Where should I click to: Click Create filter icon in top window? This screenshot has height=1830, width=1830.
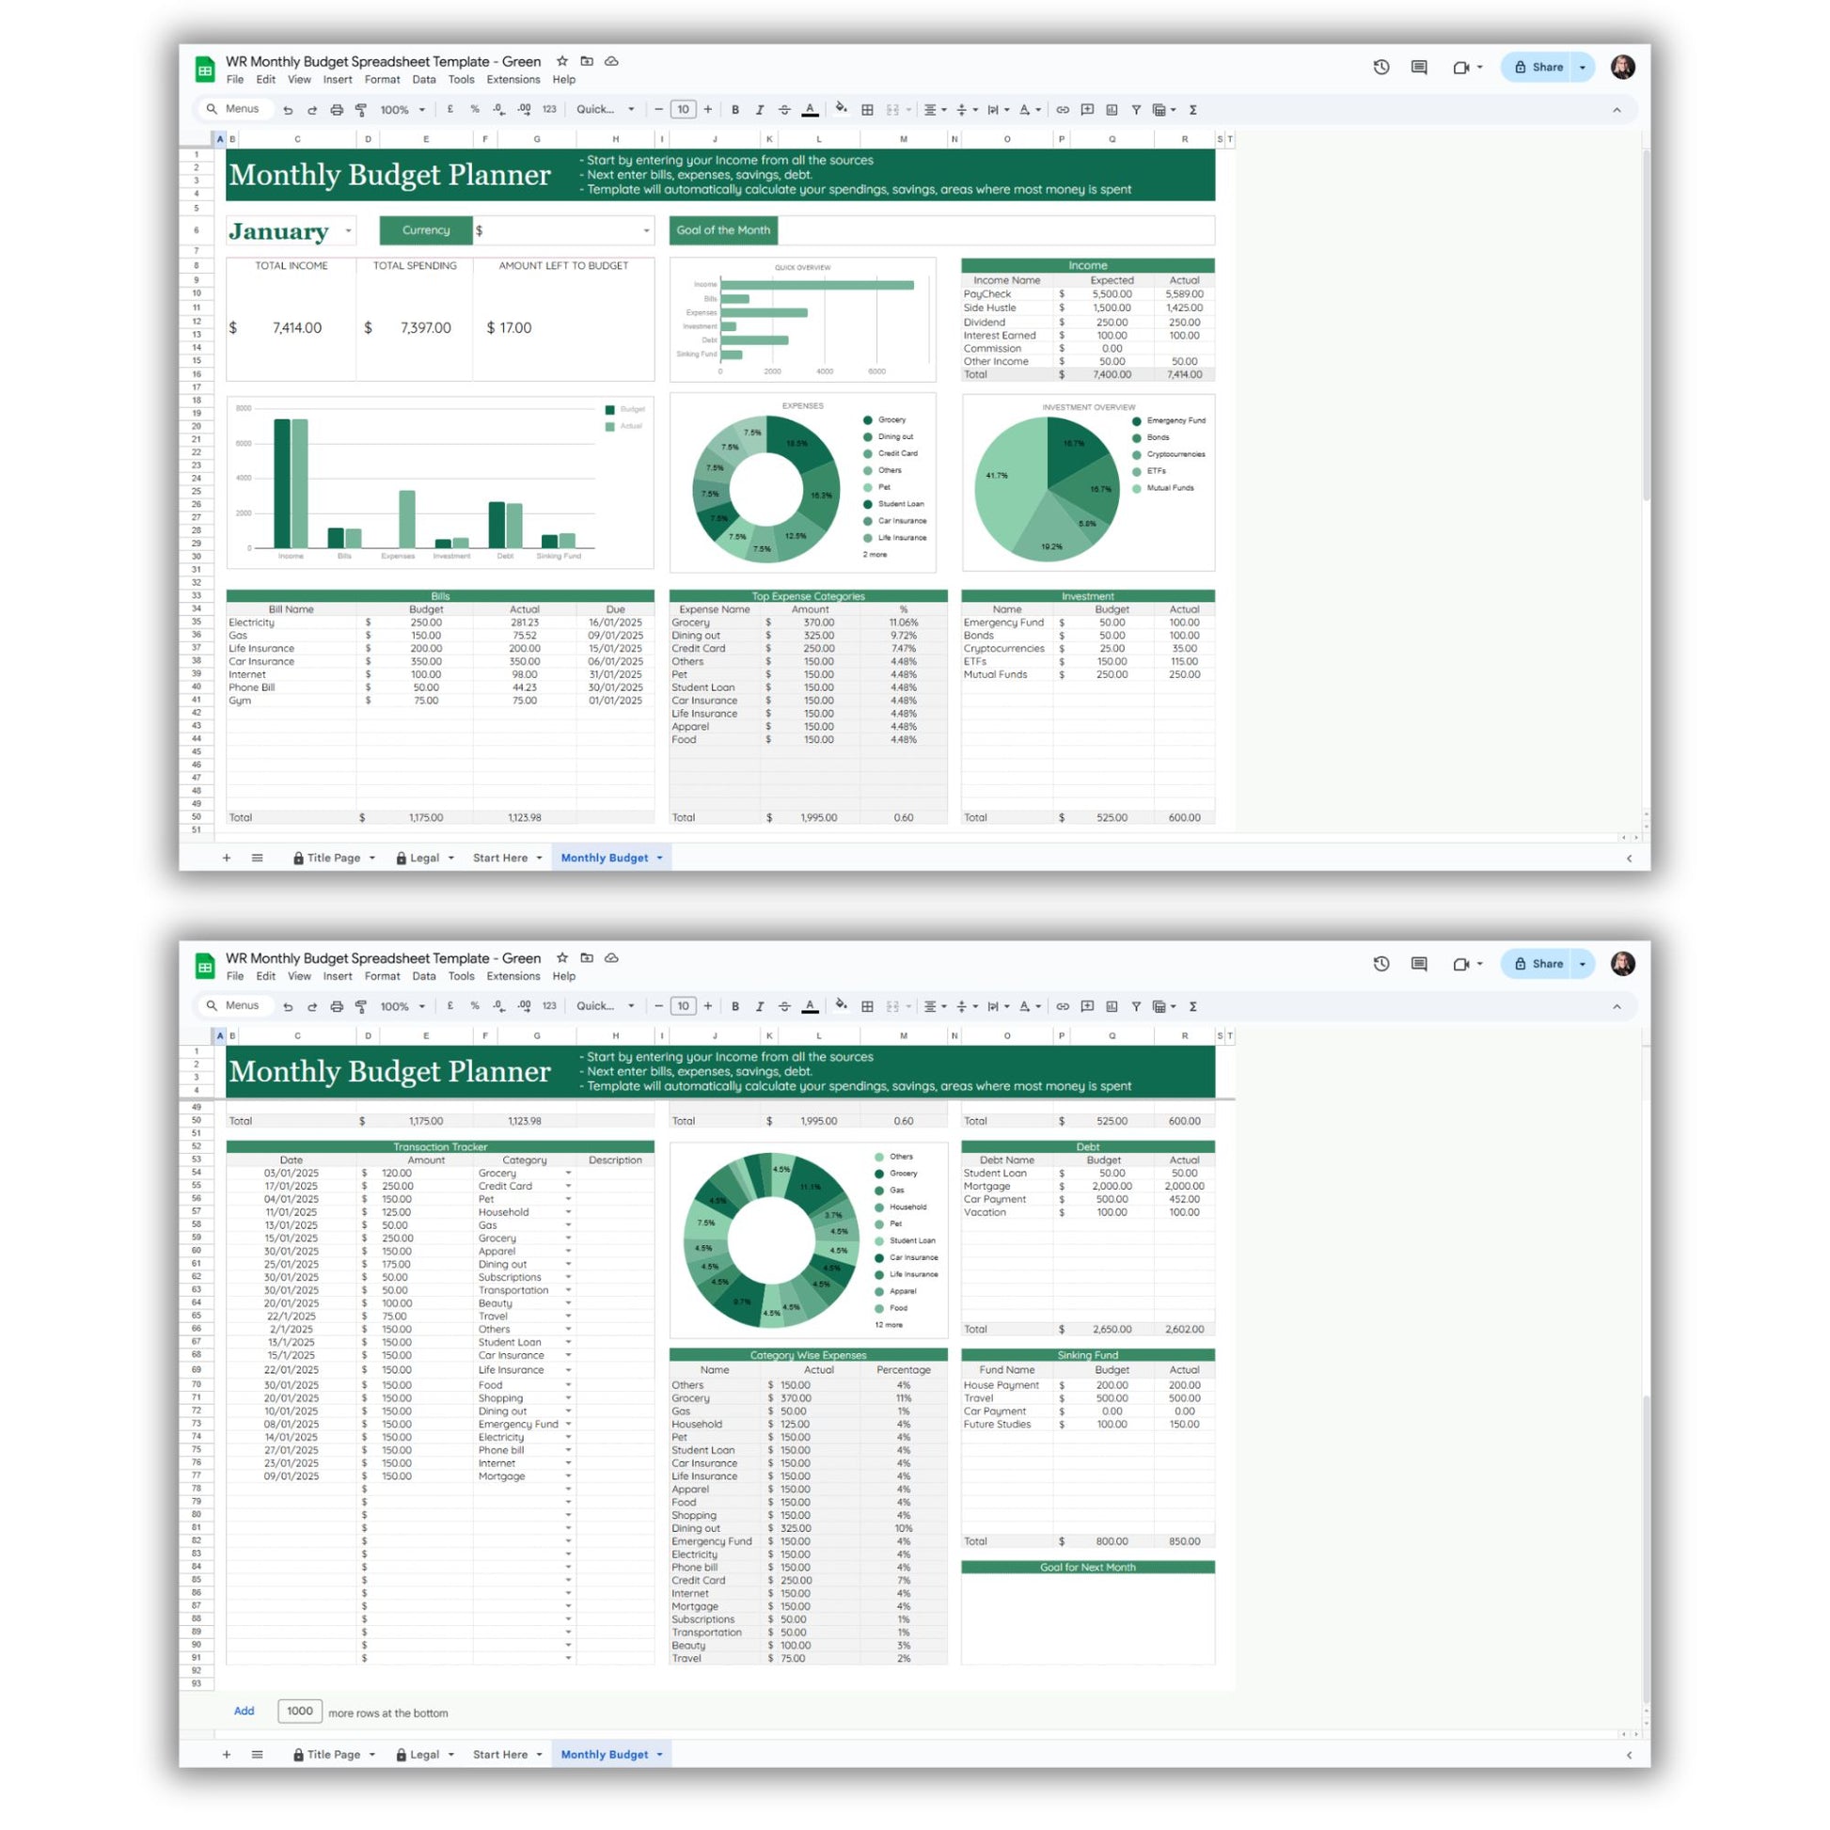click(x=1136, y=110)
